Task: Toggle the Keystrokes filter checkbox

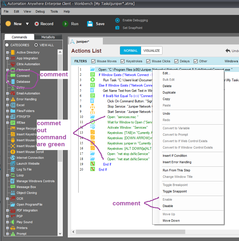Action: coord(122,61)
